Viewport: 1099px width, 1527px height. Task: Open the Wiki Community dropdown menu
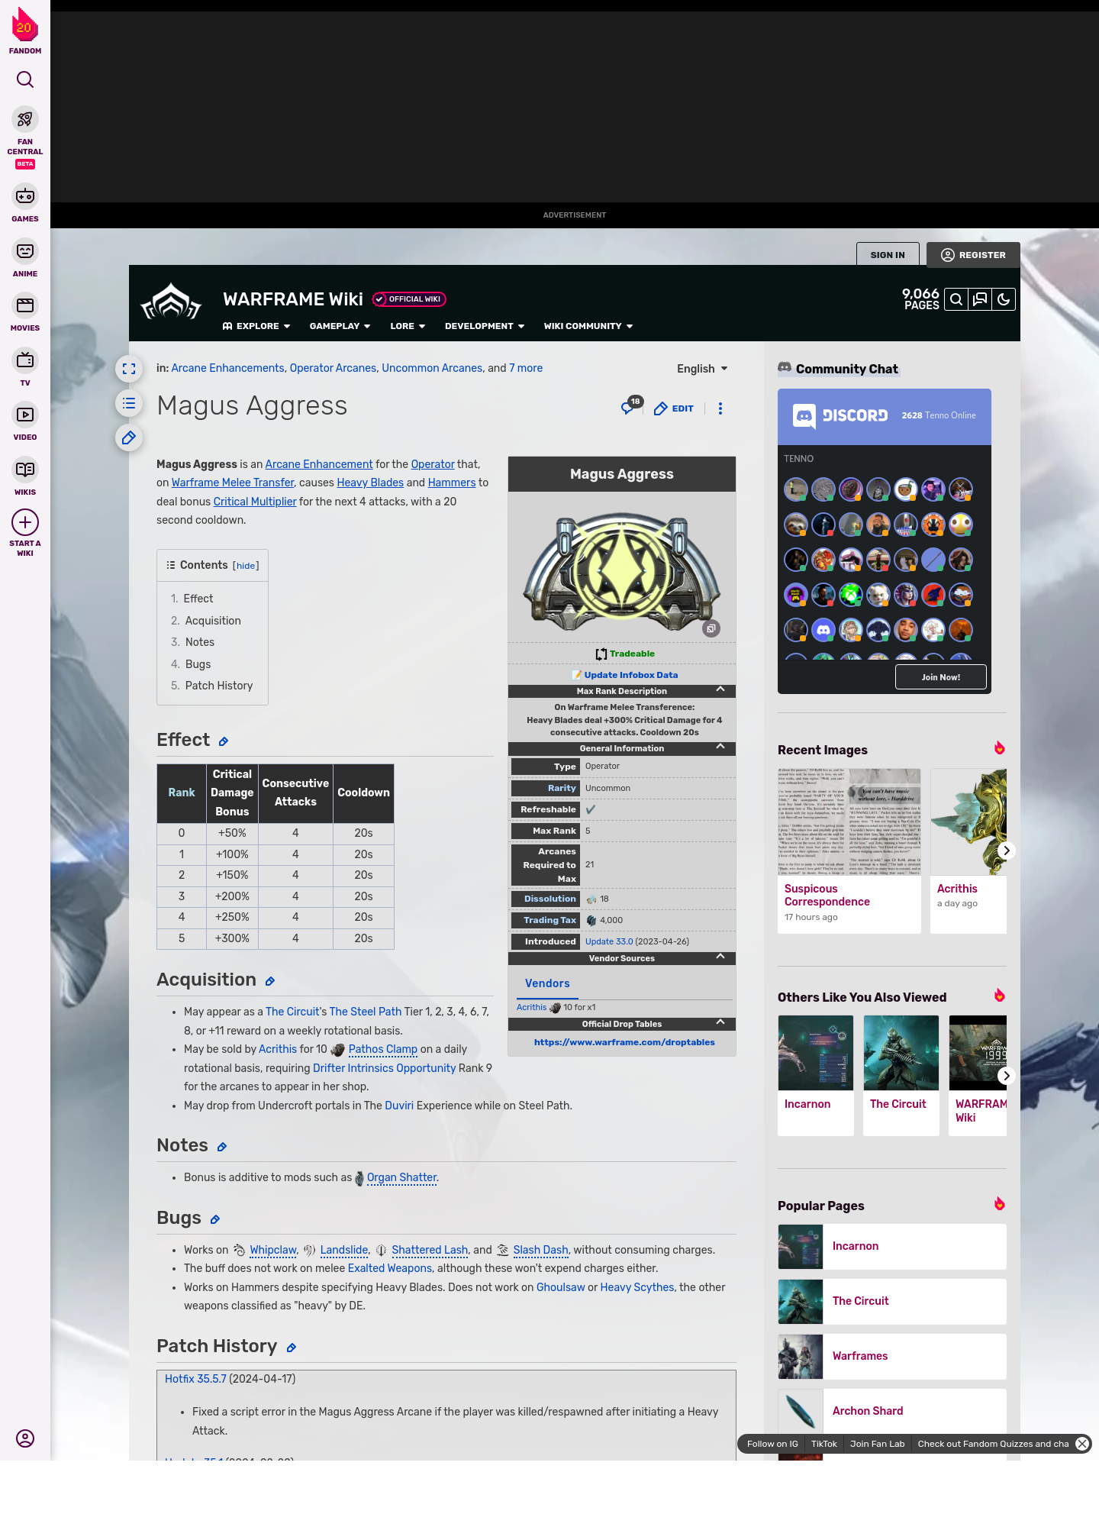tap(588, 326)
